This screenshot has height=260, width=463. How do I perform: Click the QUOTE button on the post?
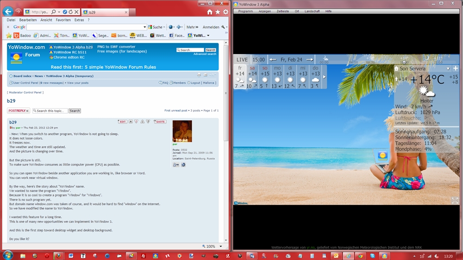[160, 122]
